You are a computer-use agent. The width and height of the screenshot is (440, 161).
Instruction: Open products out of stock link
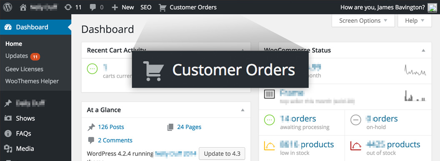(393, 144)
